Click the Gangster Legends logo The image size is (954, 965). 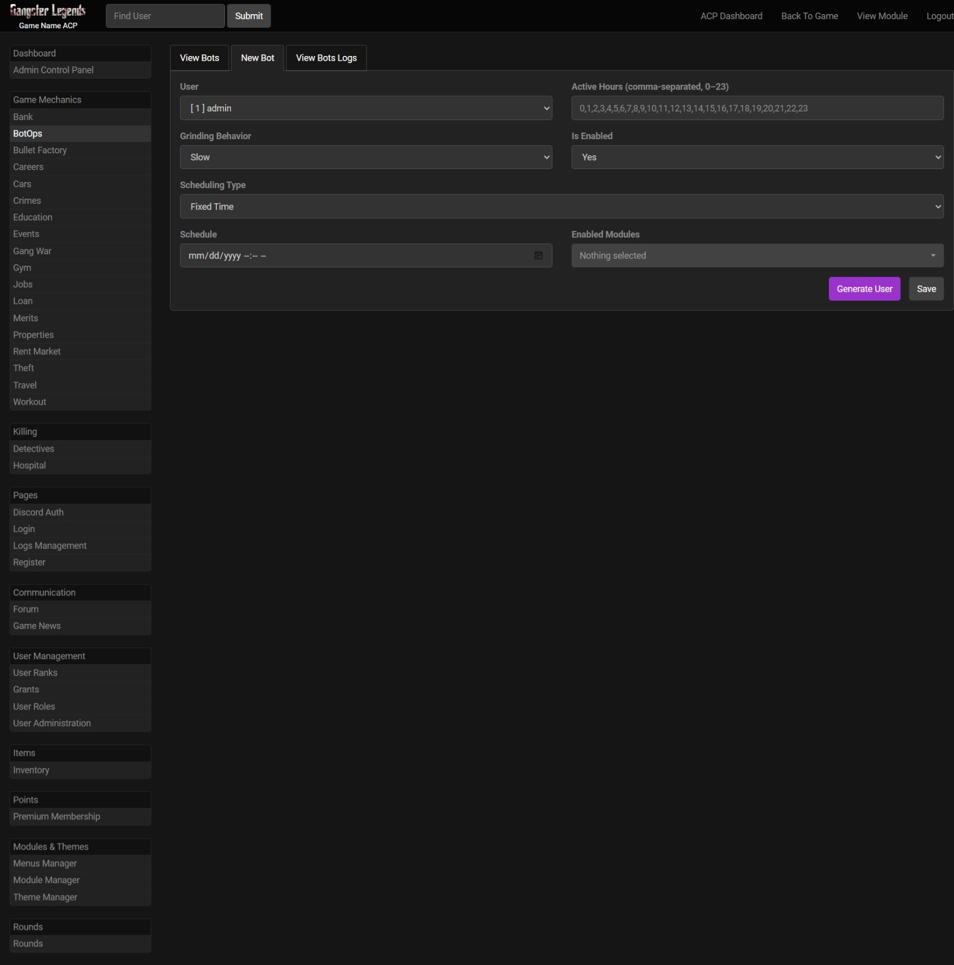click(x=48, y=11)
